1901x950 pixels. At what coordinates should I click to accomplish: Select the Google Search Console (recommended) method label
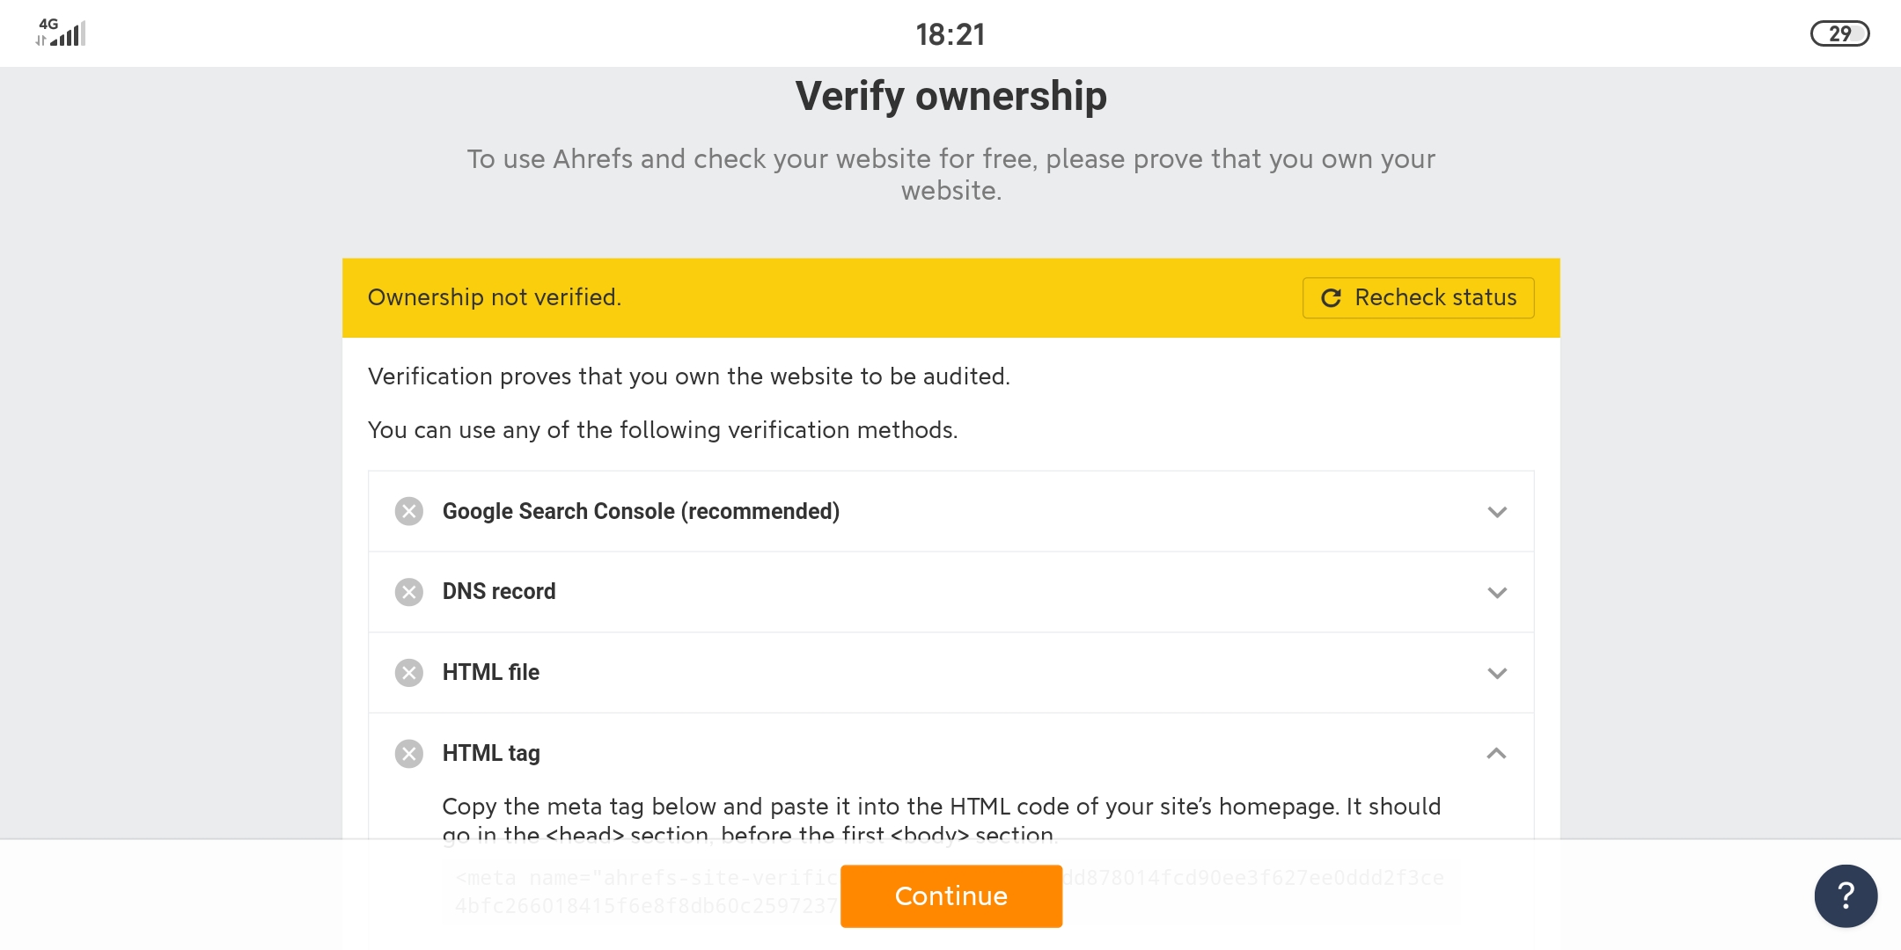(641, 511)
